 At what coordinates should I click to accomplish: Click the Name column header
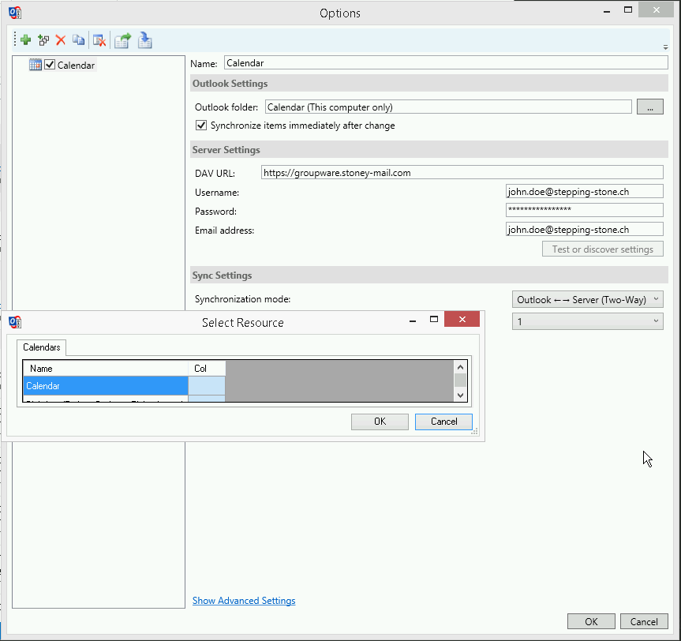click(x=105, y=369)
